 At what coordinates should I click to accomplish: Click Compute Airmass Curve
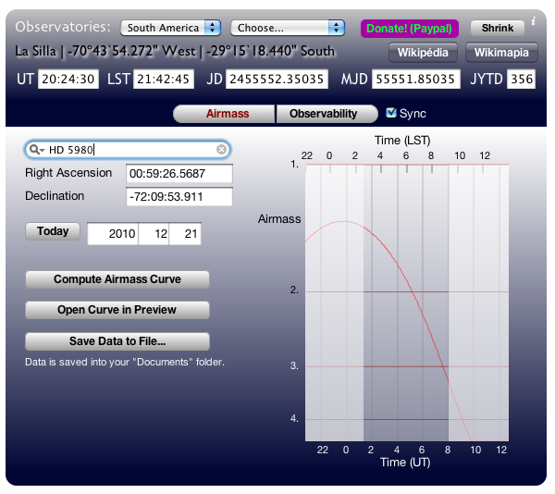pyautogui.click(x=117, y=279)
